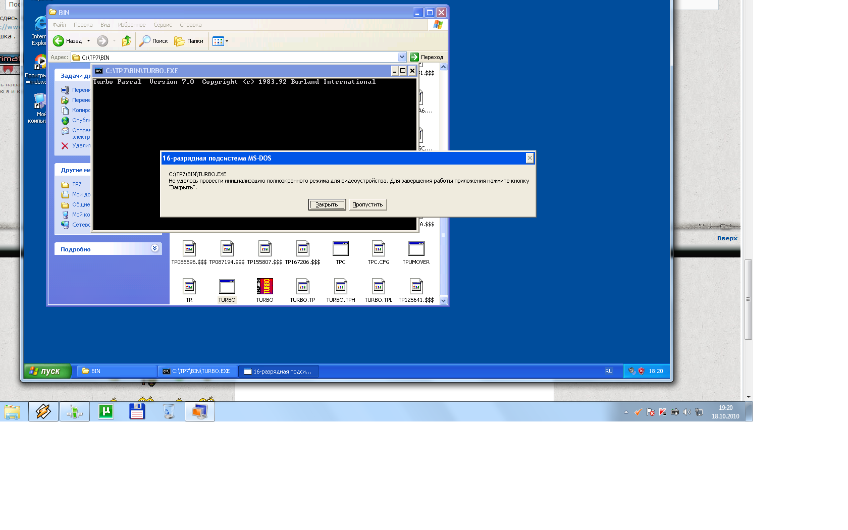This screenshot has height=530, width=848.
Task: Open the Избранное menu
Action: [132, 25]
